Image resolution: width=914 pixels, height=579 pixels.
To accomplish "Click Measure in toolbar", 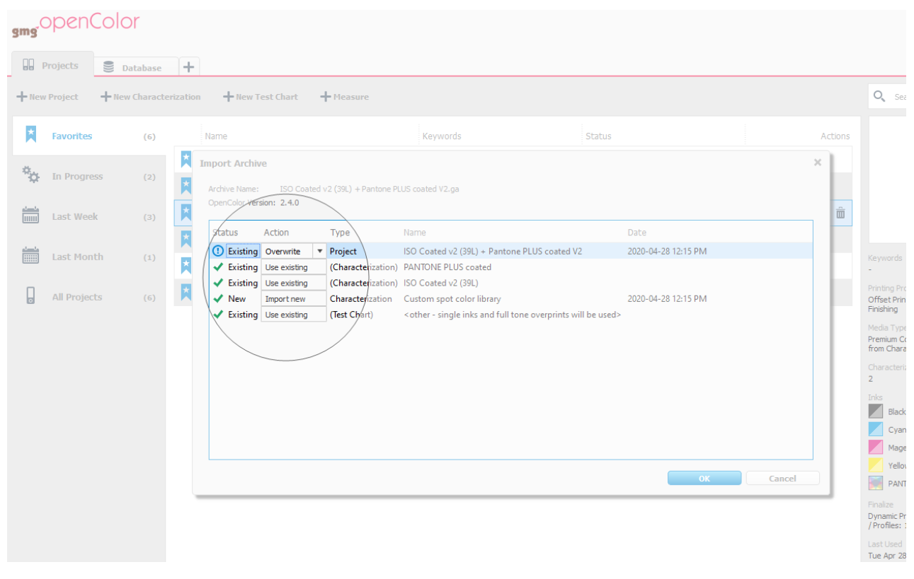I will click(345, 97).
